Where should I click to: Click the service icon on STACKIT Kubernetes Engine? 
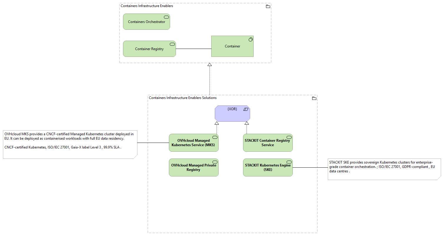click(289, 162)
